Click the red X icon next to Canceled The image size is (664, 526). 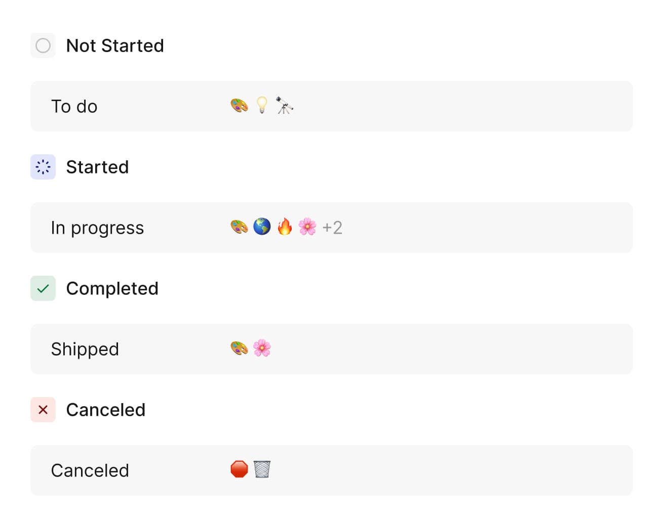(x=43, y=410)
